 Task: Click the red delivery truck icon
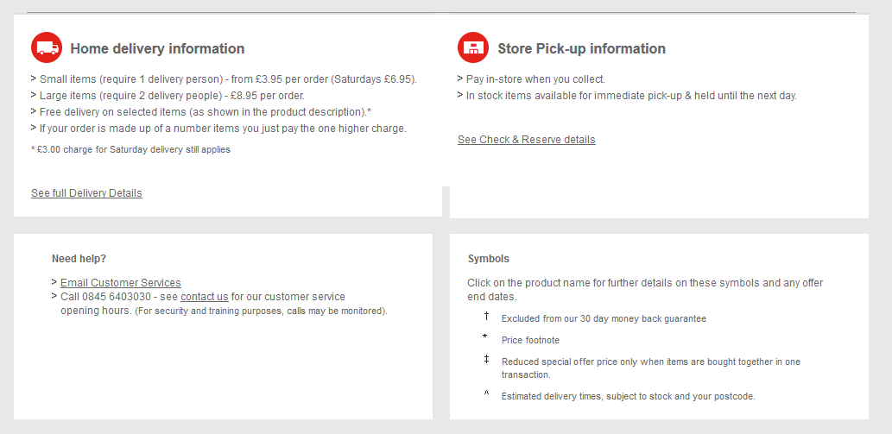click(47, 47)
